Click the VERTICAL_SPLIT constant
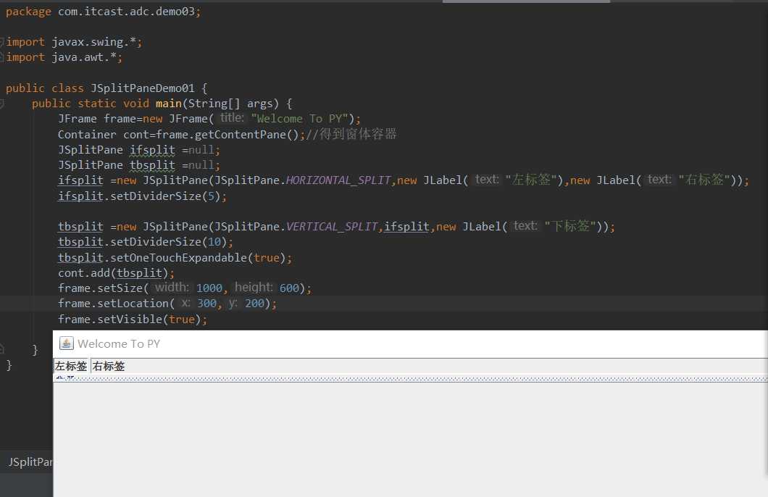The image size is (768, 497). (x=332, y=226)
